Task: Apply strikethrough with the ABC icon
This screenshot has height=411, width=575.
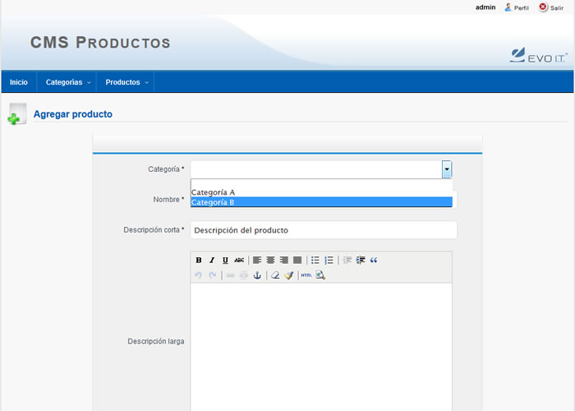Action: (239, 261)
